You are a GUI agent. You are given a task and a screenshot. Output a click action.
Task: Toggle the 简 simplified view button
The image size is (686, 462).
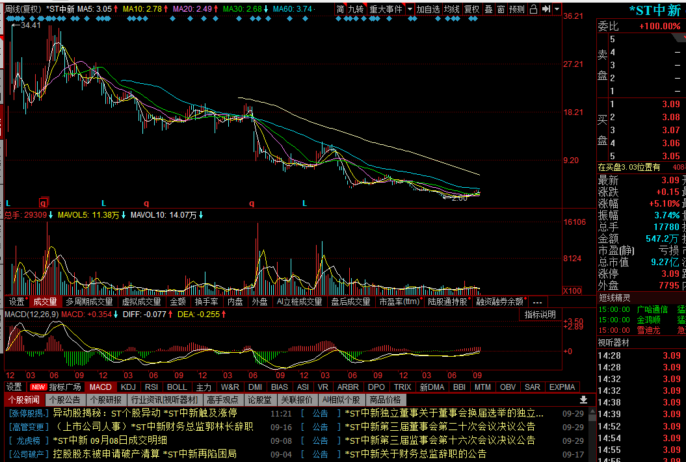[x=340, y=9]
